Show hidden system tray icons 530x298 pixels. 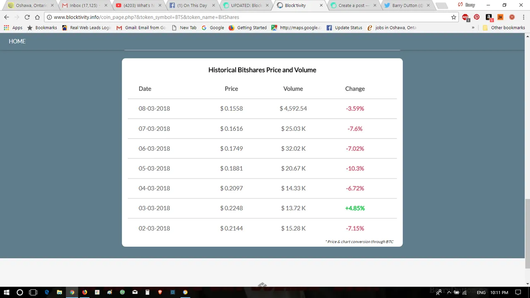pos(448,292)
